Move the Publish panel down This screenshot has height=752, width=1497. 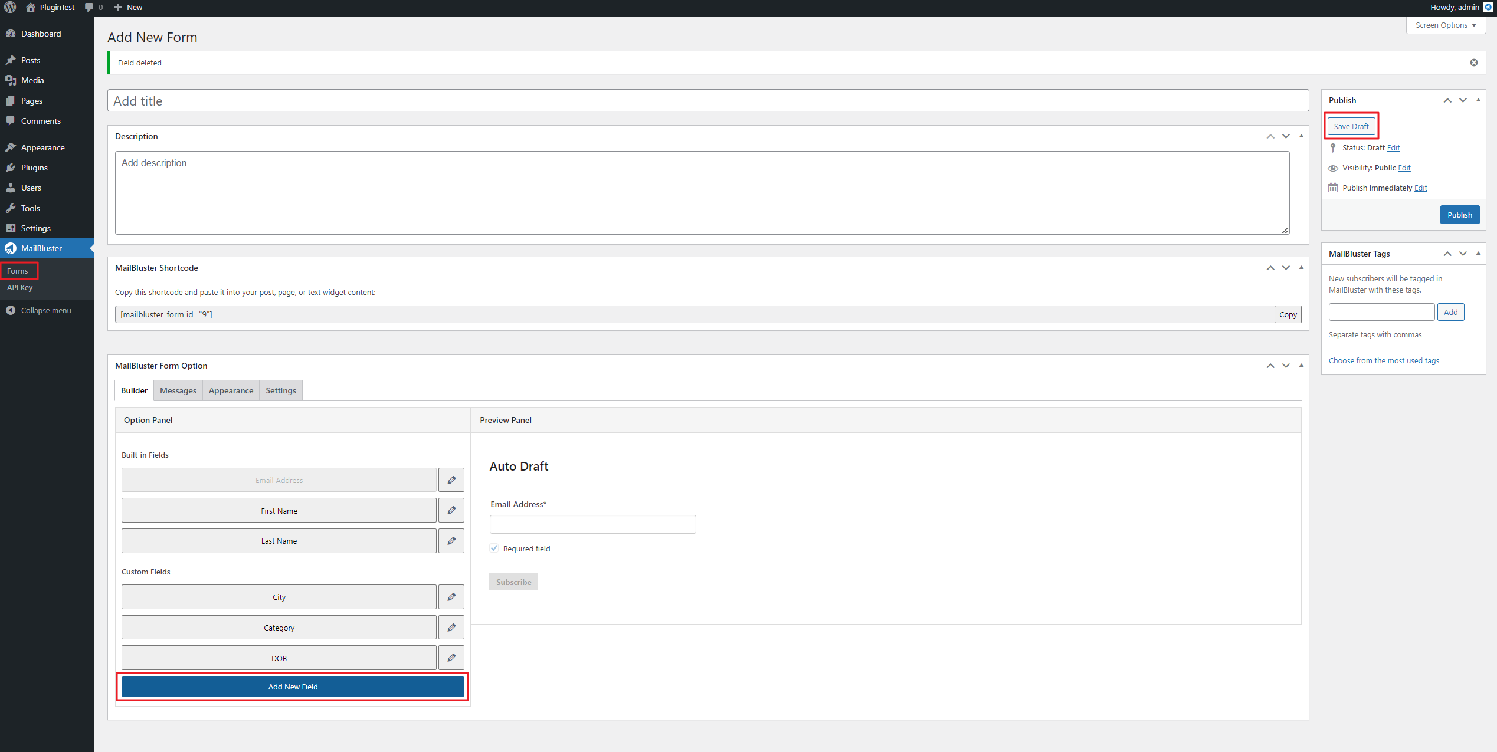[1463, 100]
